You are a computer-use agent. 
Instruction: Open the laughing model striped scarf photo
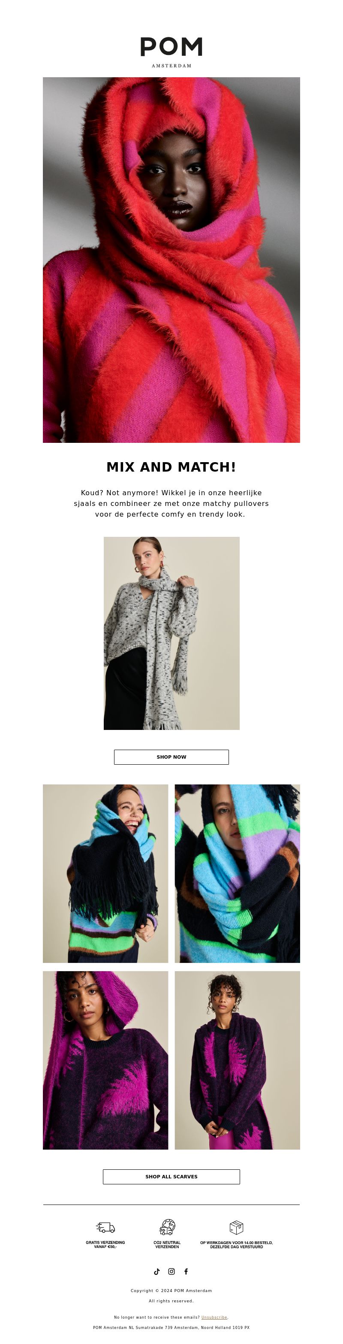tap(105, 873)
